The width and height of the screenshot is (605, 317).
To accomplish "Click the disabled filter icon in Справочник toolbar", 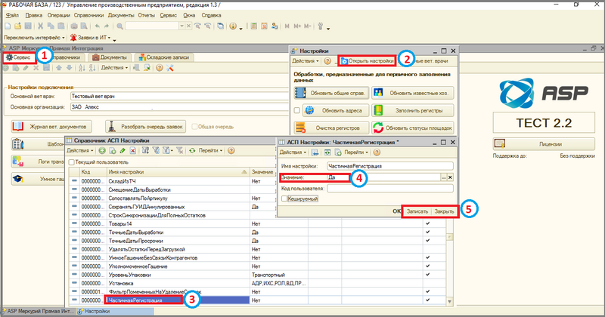I will point(180,151).
